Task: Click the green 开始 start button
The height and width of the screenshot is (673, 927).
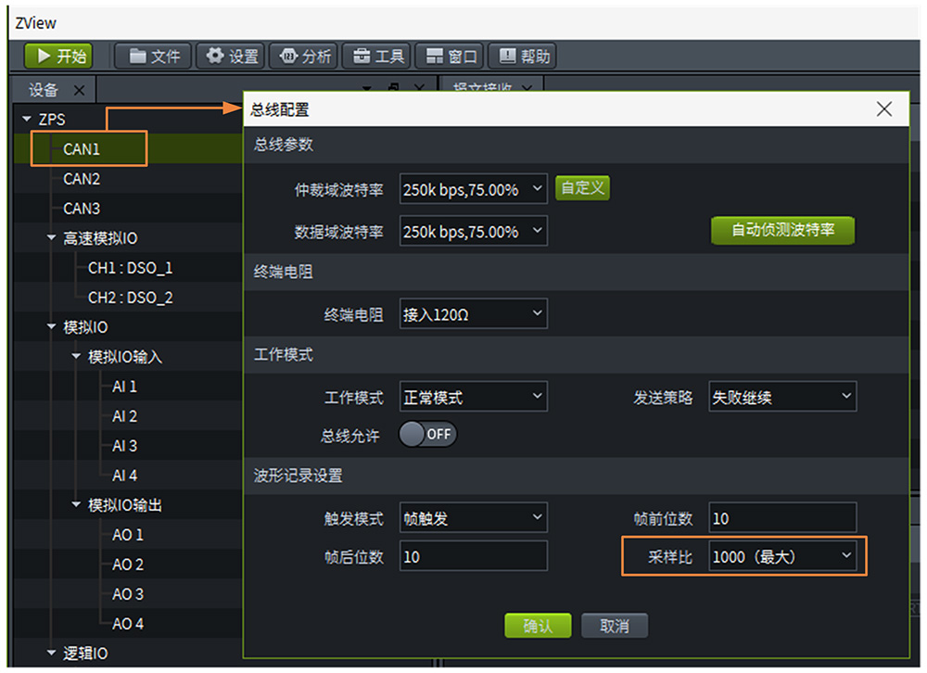Action: click(x=61, y=56)
